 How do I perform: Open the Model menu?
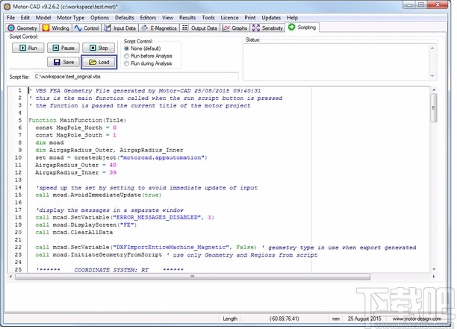coord(43,18)
